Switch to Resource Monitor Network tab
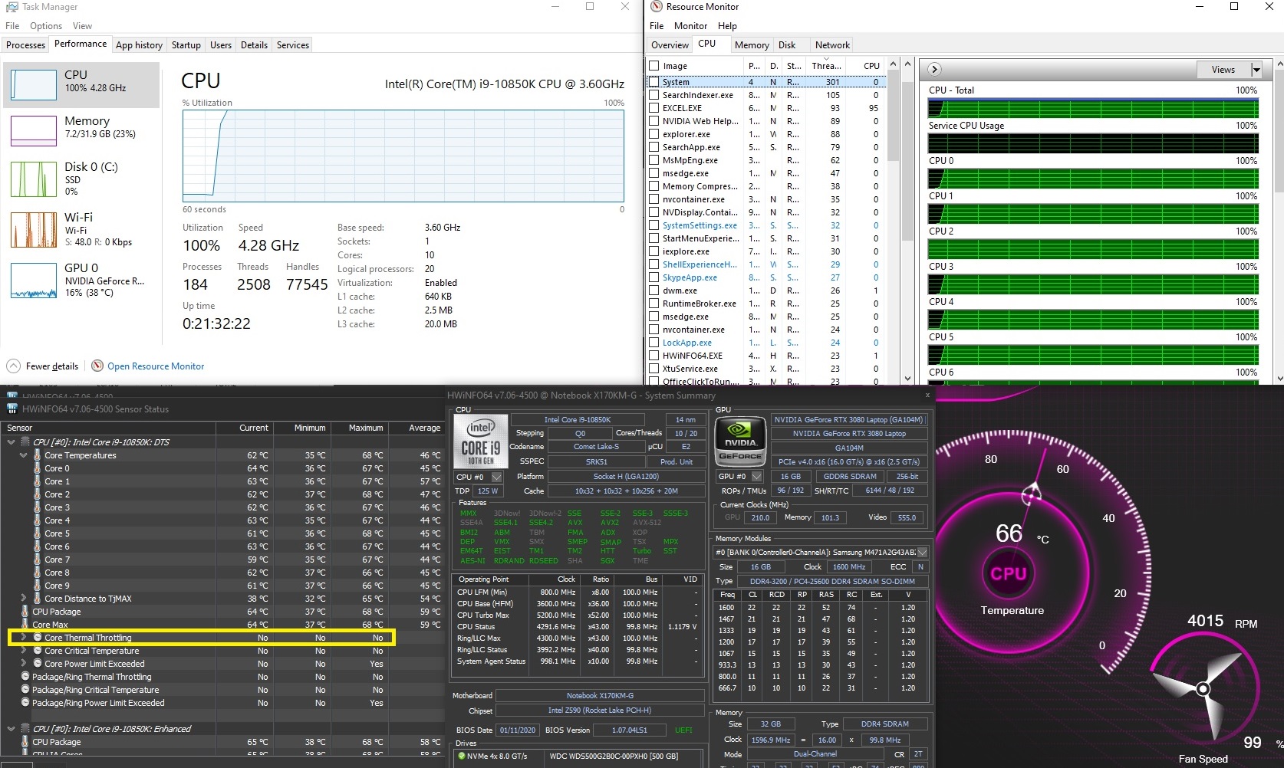 tap(832, 45)
